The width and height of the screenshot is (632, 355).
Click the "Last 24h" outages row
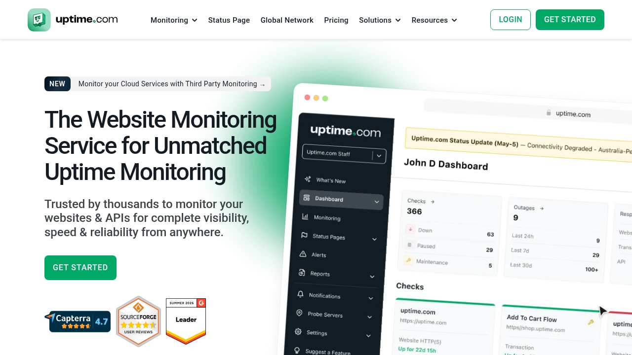pos(555,238)
